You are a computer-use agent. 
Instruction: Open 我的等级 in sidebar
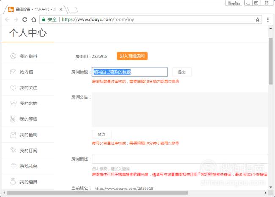[28, 119]
